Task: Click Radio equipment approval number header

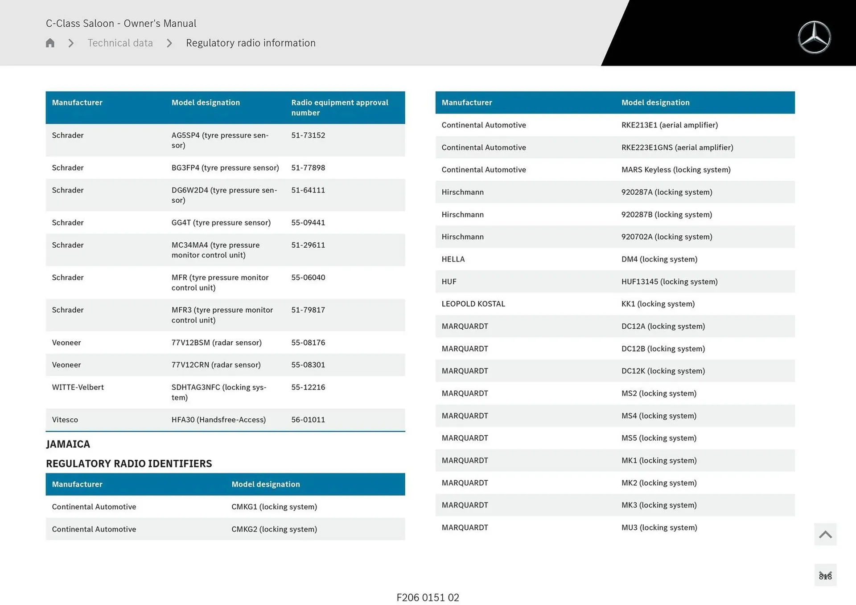Action: (x=339, y=107)
